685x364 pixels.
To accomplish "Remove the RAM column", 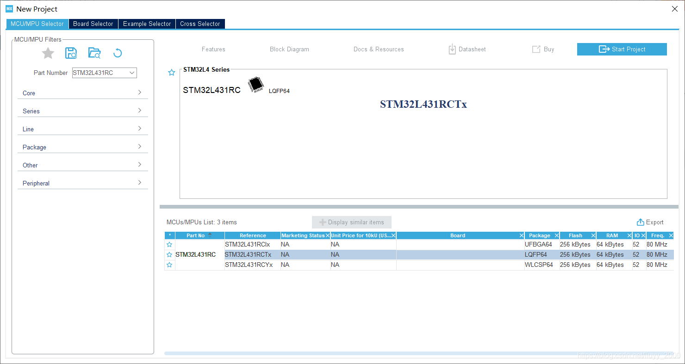I will [629, 235].
